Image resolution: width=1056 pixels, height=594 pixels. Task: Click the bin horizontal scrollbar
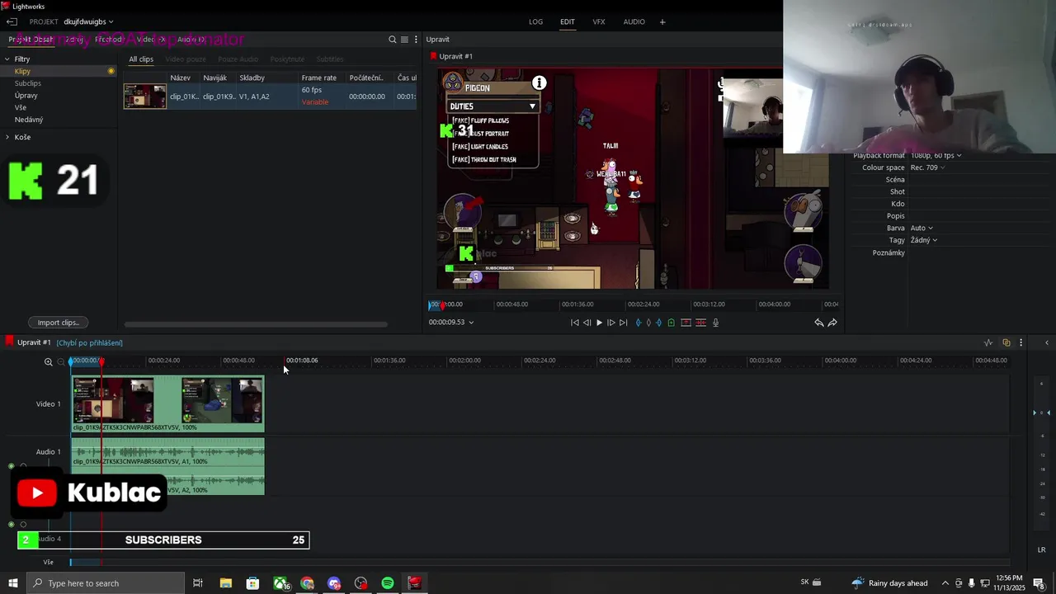tap(256, 324)
